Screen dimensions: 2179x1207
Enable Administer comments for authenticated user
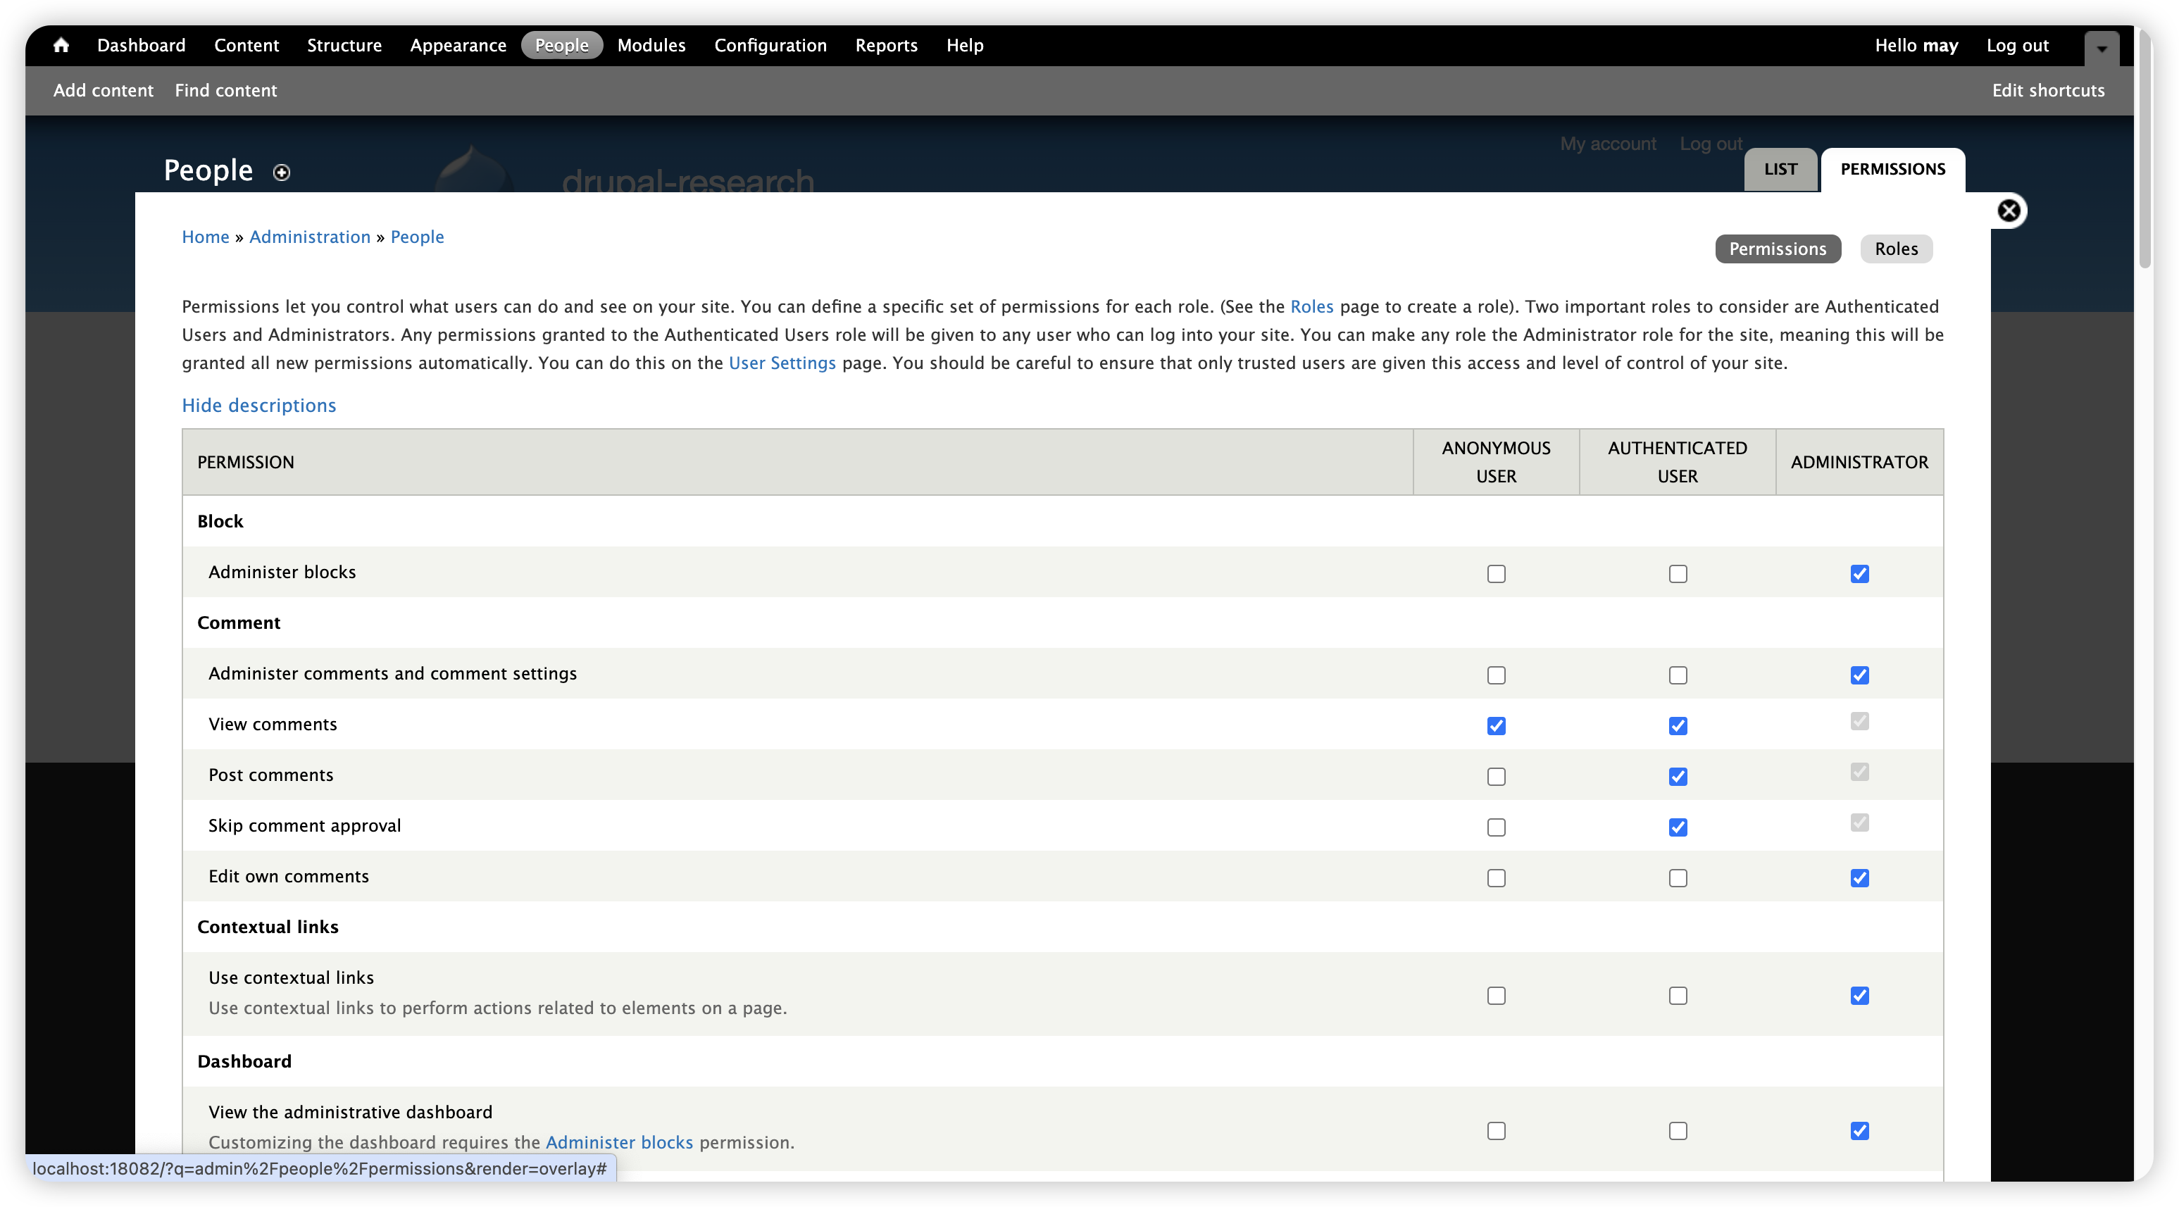(1678, 675)
